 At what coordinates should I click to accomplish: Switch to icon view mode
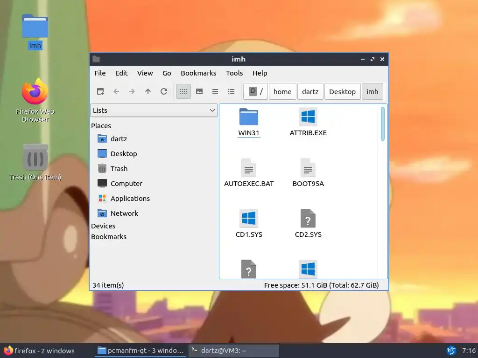tap(183, 91)
